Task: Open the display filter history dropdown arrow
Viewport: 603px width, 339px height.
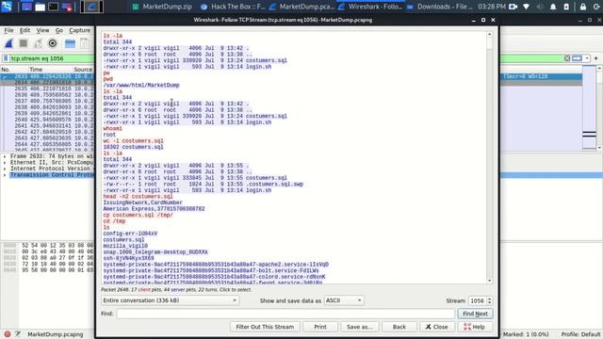Action: 587,58
